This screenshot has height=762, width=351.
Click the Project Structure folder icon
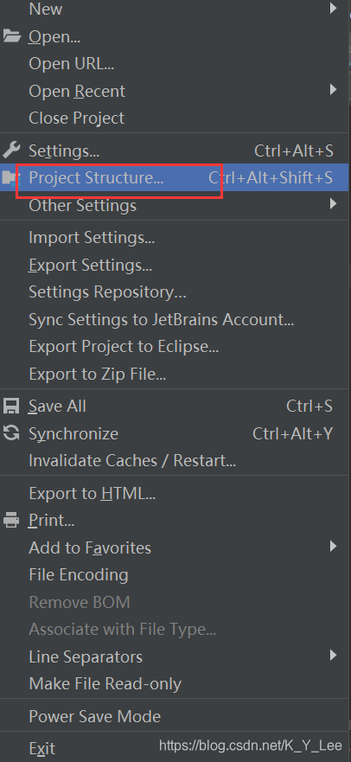[x=10, y=177]
